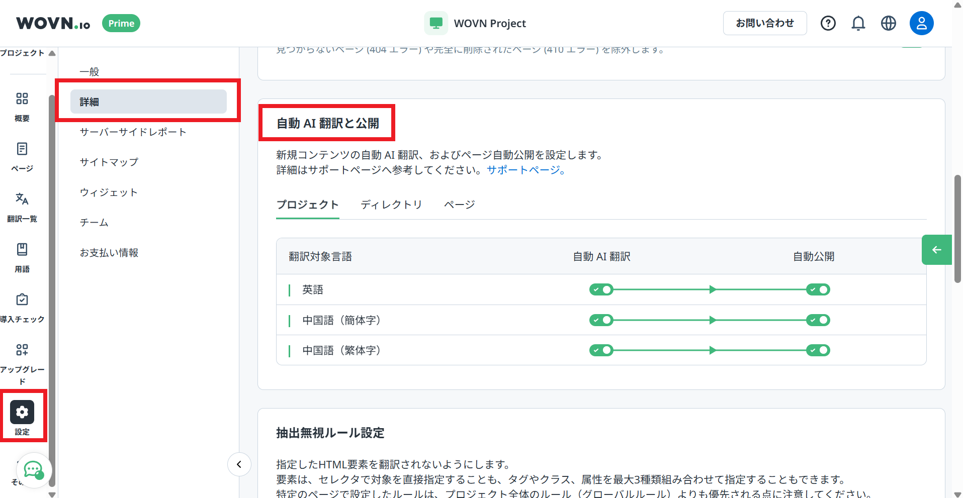
Task: Open the 導入チェック installation check
Action: [22, 307]
